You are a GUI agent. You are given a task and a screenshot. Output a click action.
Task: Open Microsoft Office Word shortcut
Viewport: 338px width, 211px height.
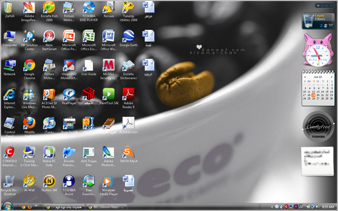pos(109,37)
